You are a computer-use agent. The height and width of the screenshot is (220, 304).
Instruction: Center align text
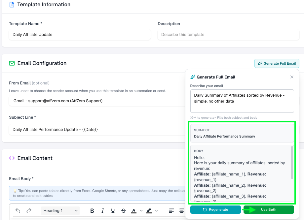point(182,211)
